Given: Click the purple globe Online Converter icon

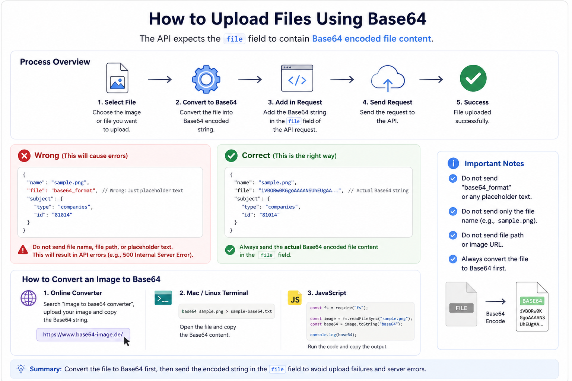Looking at the screenshot, I should point(28,298).
